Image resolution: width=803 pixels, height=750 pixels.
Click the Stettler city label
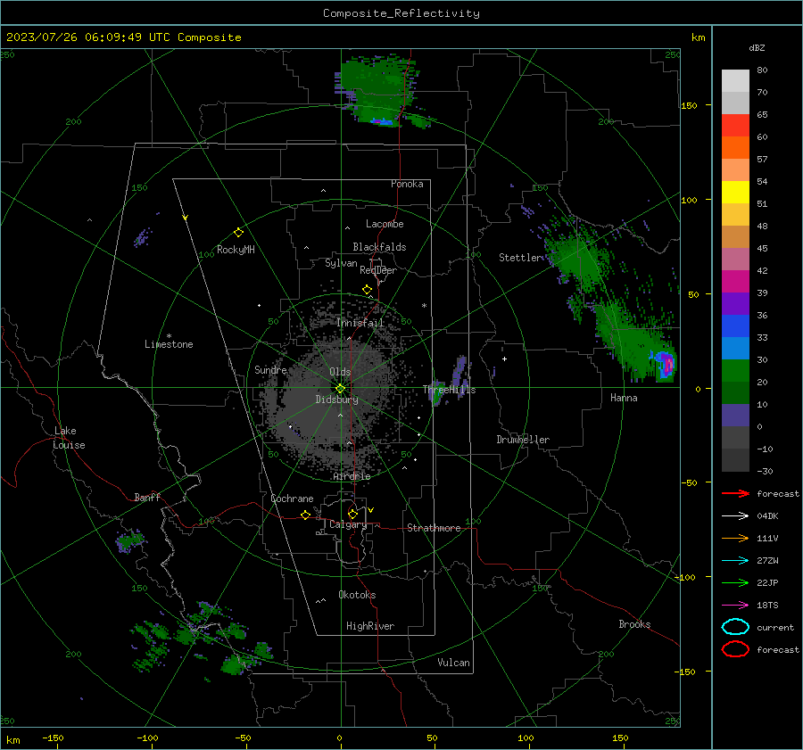[x=520, y=258]
